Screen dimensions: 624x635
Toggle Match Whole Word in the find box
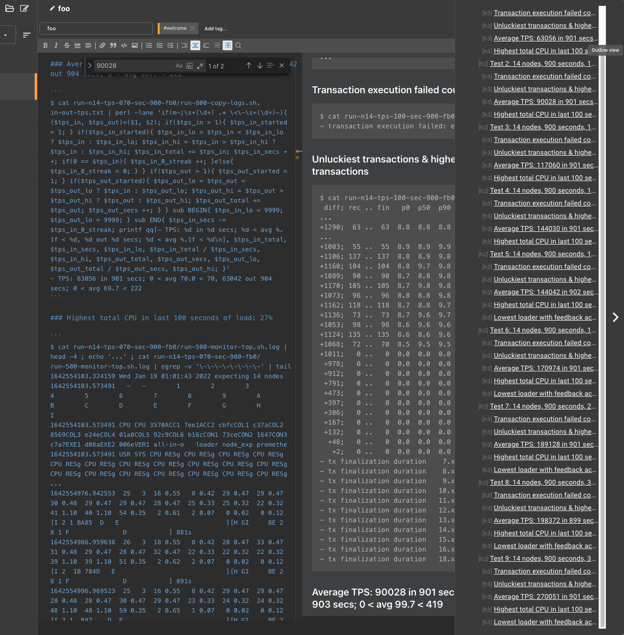[189, 65]
